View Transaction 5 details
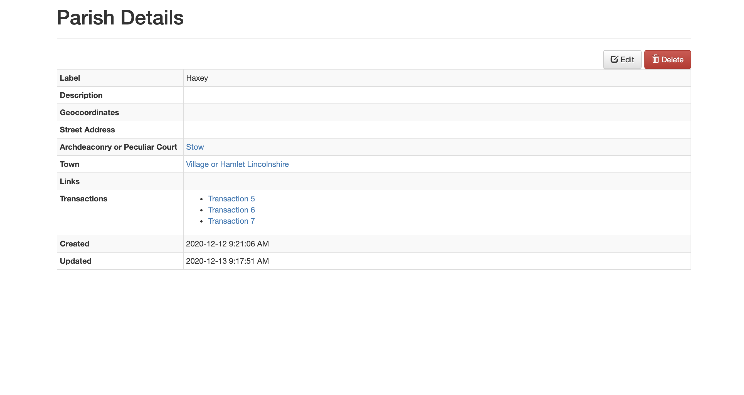The image size is (744, 395). tap(232, 199)
